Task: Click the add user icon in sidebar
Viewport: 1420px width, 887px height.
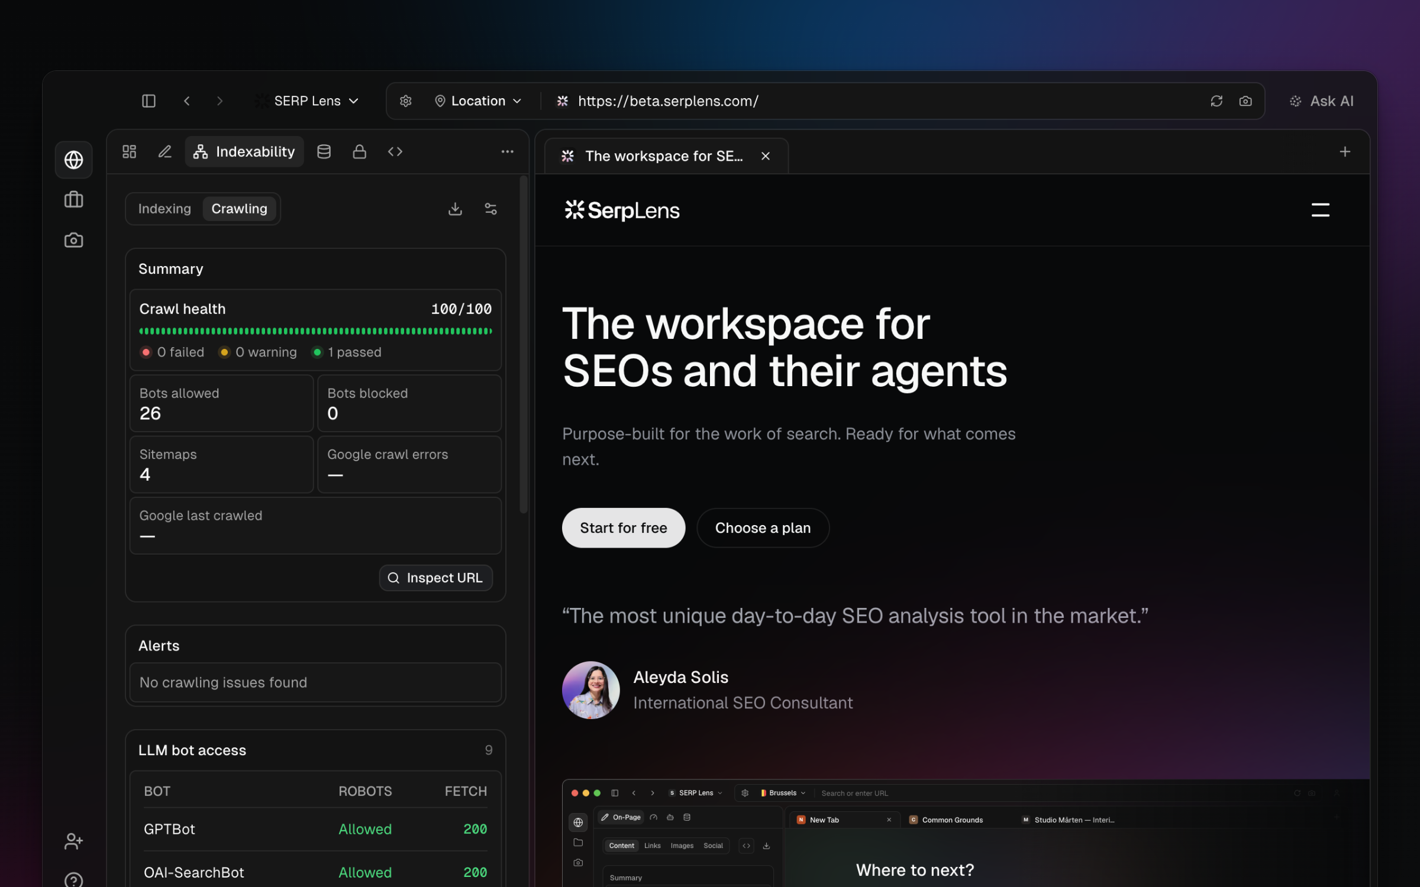Action: (x=74, y=841)
